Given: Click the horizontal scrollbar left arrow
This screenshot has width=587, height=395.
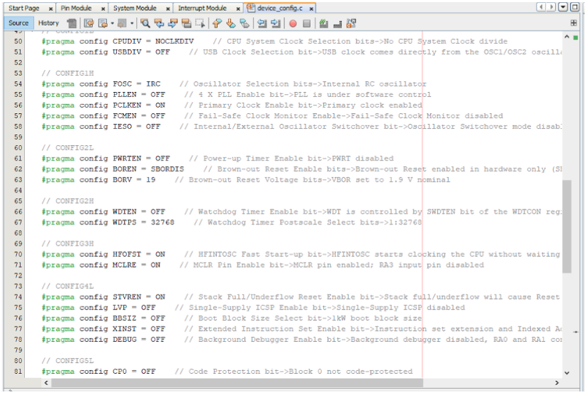Looking at the screenshot, I should click(46, 383).
